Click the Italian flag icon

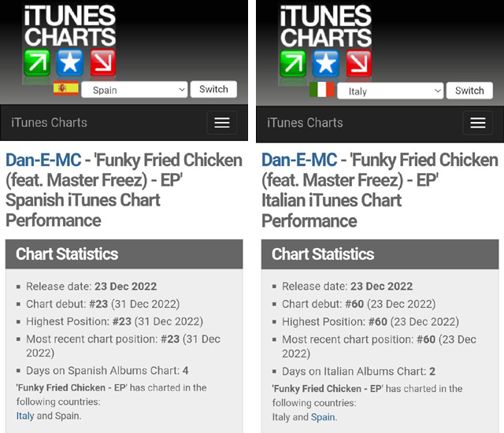coord(322,89)
